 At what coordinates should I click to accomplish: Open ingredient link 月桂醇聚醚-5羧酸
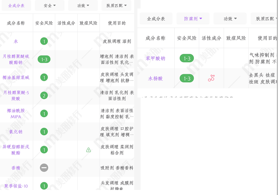tap(16, 96)
